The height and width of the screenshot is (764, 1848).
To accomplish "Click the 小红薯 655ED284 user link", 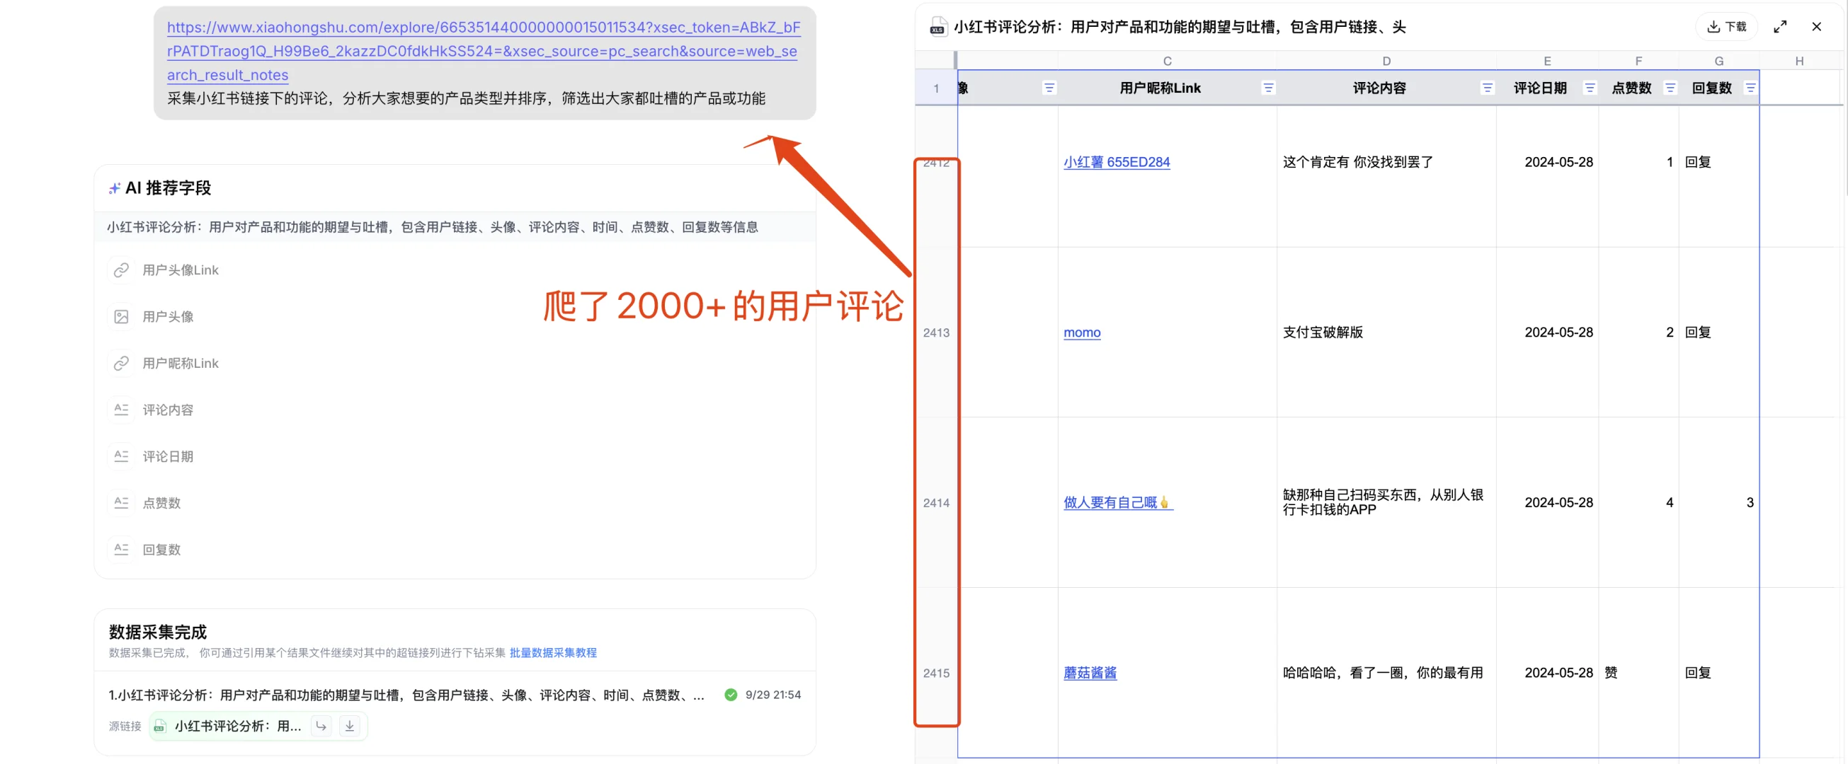I will point(1117,162).
